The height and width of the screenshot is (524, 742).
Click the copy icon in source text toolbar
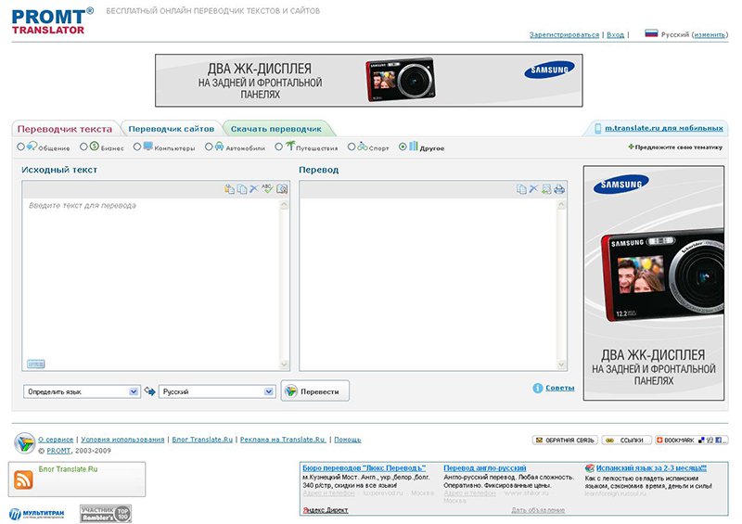242,189
